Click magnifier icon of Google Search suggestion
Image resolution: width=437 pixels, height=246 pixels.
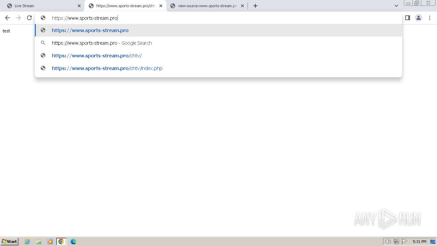coord(43,43)
